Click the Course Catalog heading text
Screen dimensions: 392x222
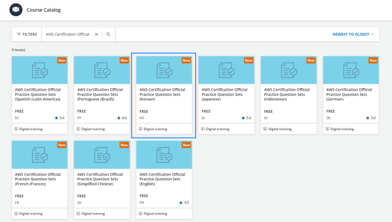click(43, 10)
